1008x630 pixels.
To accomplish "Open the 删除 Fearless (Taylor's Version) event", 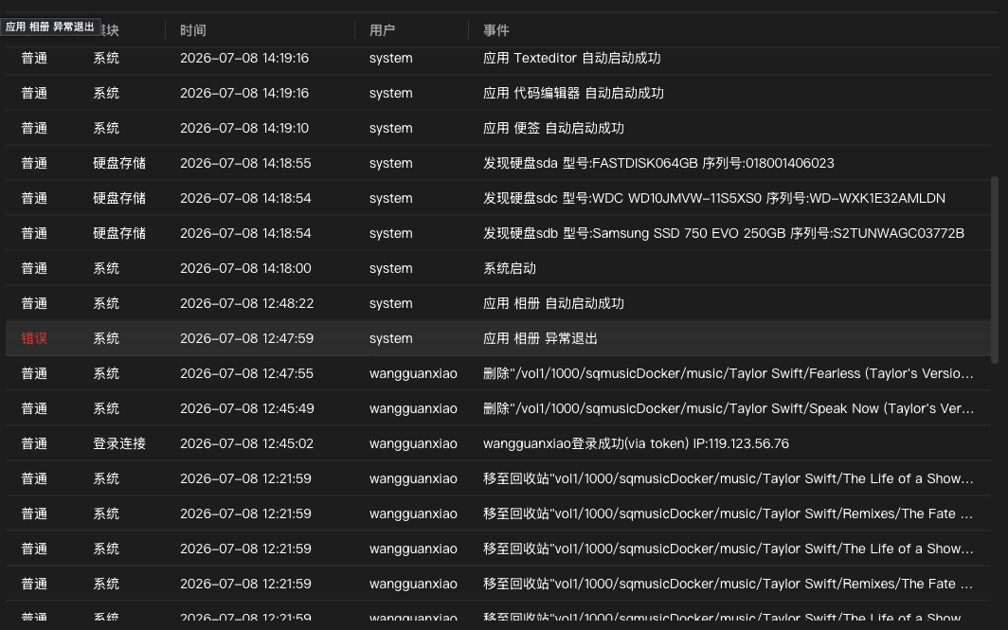I will pos(728,373).
